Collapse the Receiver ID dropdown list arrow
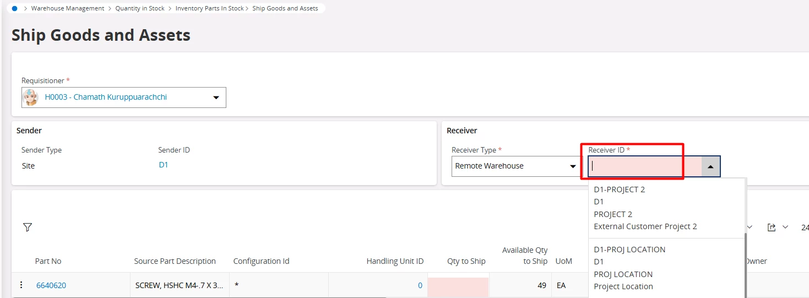This screenshot has height=298, width=809. pos(710,166)
